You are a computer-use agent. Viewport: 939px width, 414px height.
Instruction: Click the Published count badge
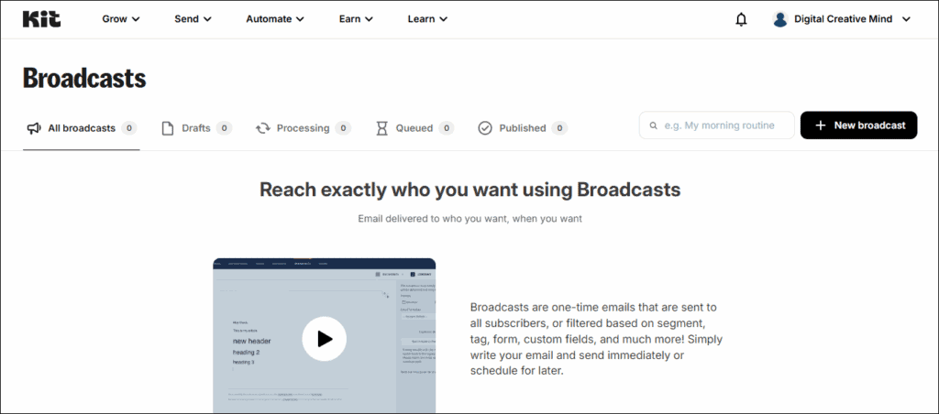click(559, 128)
